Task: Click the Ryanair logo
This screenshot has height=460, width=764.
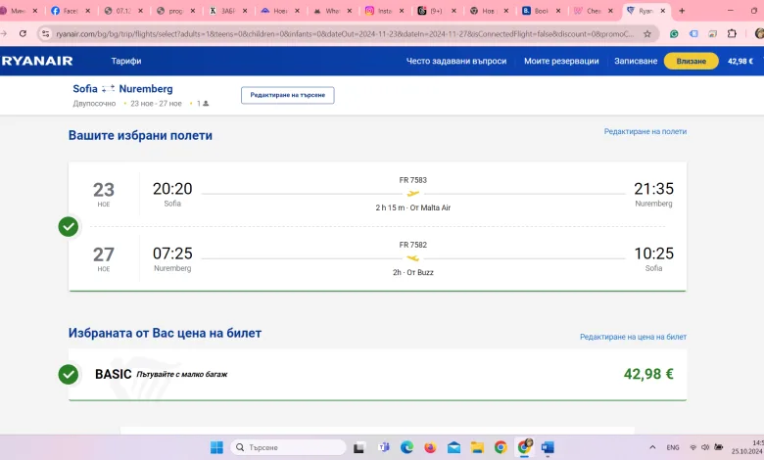Action: (37, 61)
